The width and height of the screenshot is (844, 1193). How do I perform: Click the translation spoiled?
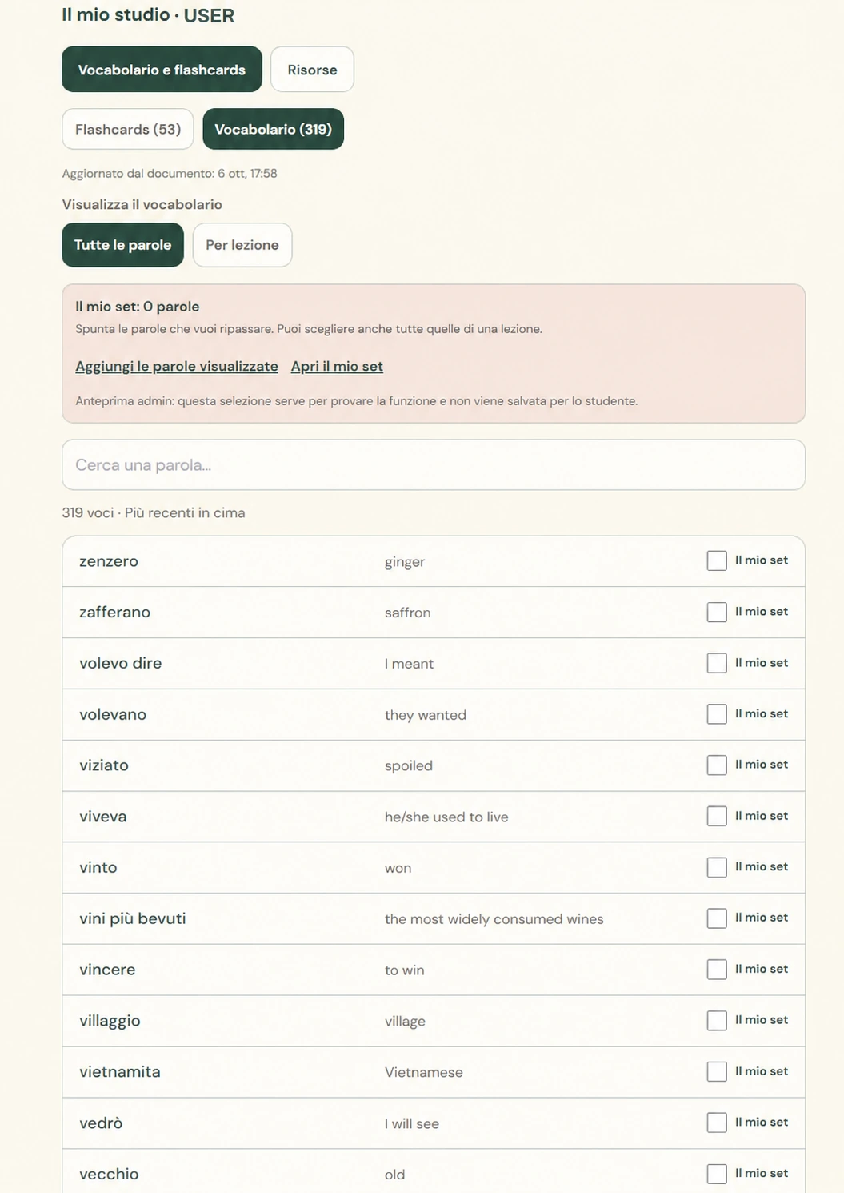click(409, 766)
